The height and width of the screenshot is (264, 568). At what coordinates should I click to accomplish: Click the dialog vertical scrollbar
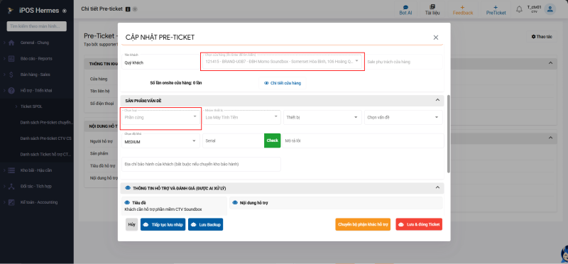(449, 133)
